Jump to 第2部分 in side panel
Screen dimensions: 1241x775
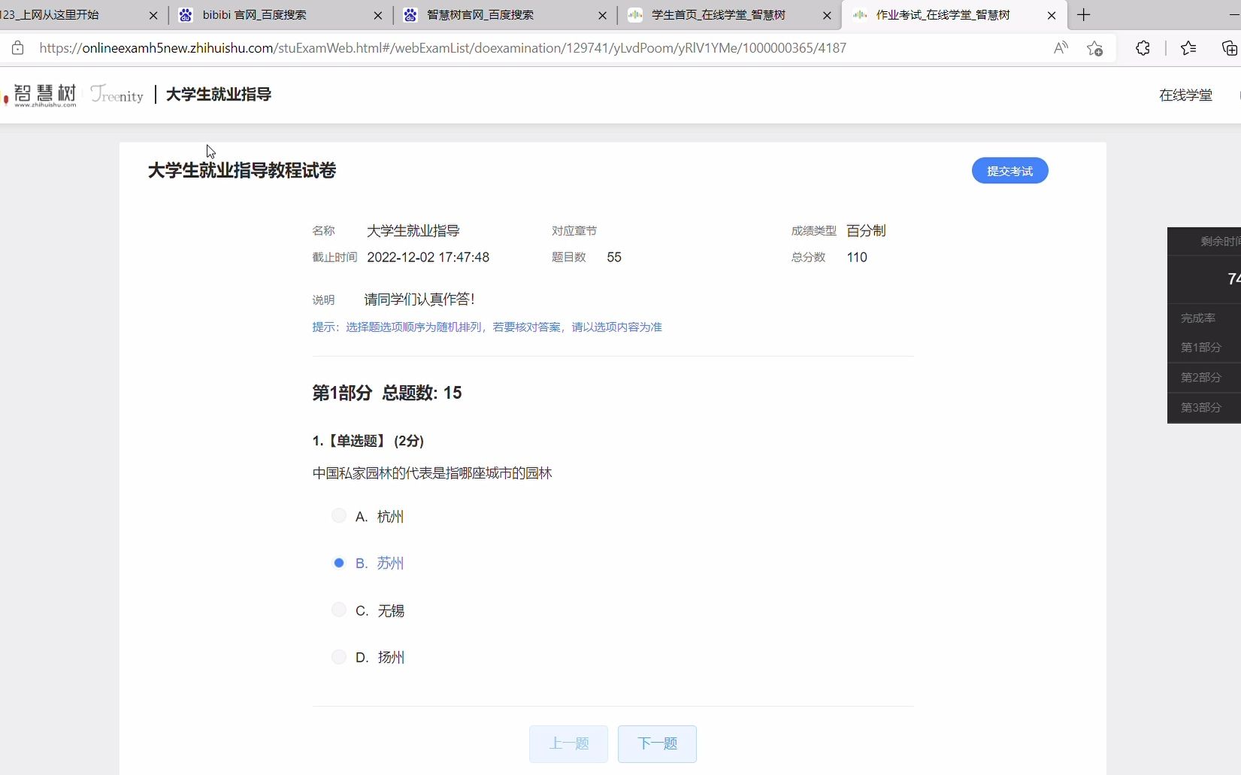pyautogui.click(x=1201, y=378)
